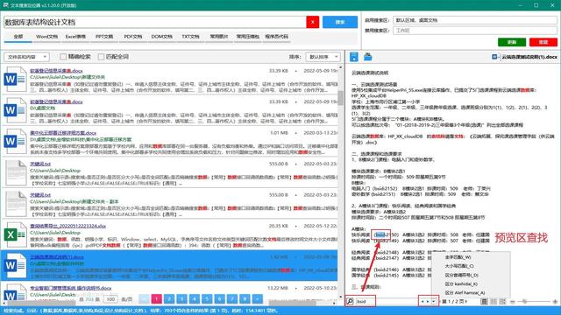561x315 pixels.
Task: Expand preview search options dropdown arrow
Action: tap(434, 301)
